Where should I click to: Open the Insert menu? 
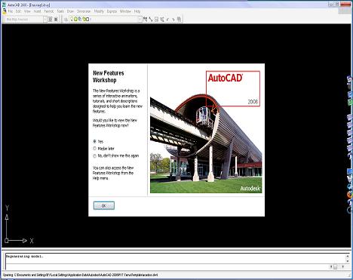pyautogui.click(x=37, y=11)
